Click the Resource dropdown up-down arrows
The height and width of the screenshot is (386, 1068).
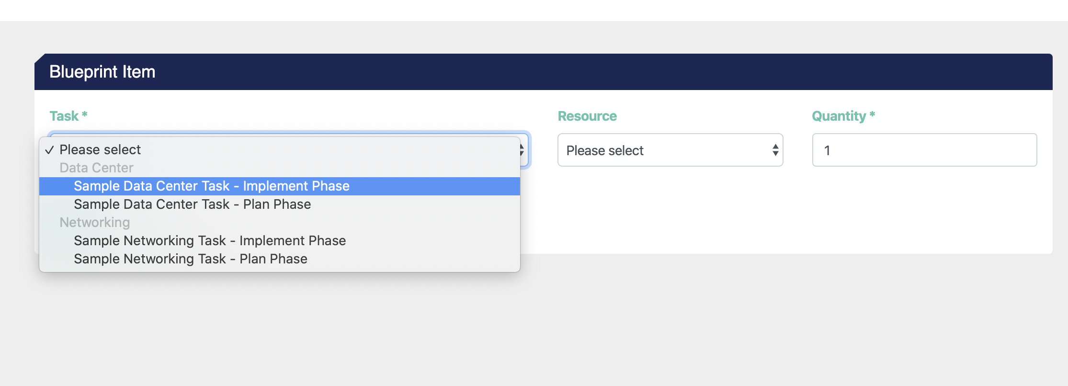[775, 150]
